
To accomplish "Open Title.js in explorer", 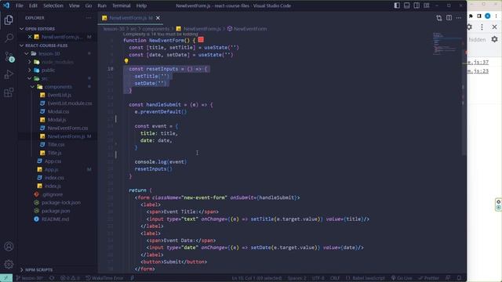I will click(x=55, y=153).
